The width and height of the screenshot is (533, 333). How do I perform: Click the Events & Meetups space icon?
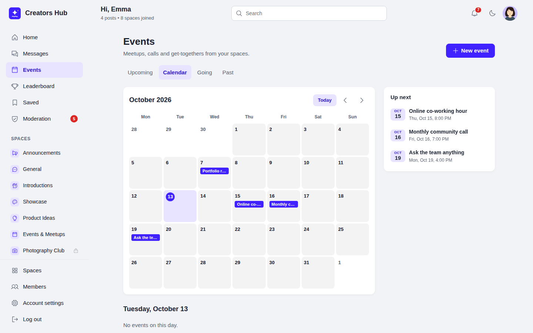15,234
